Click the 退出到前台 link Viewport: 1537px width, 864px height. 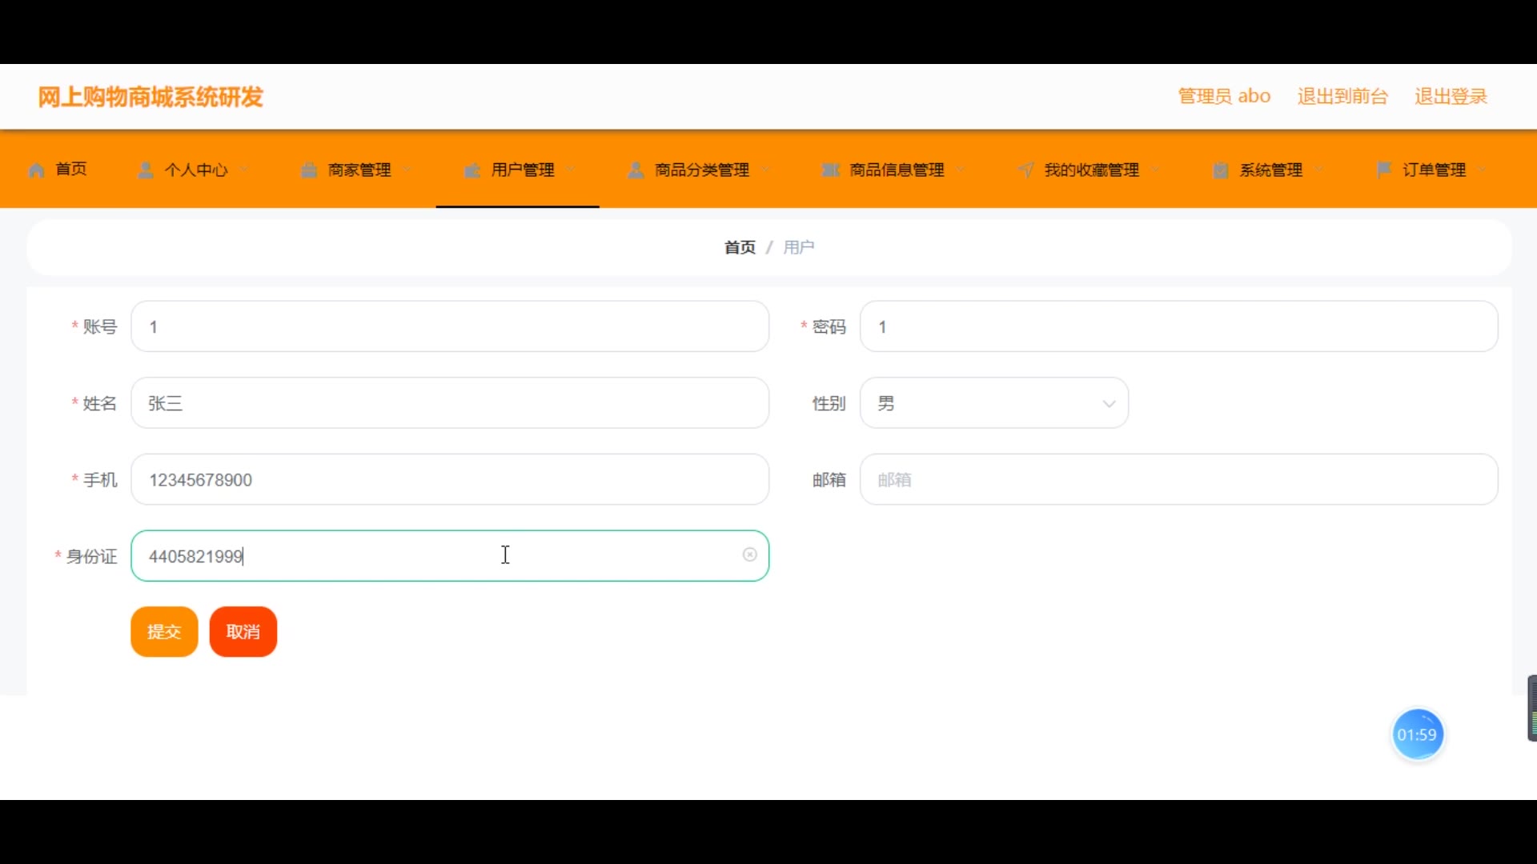1342,97
